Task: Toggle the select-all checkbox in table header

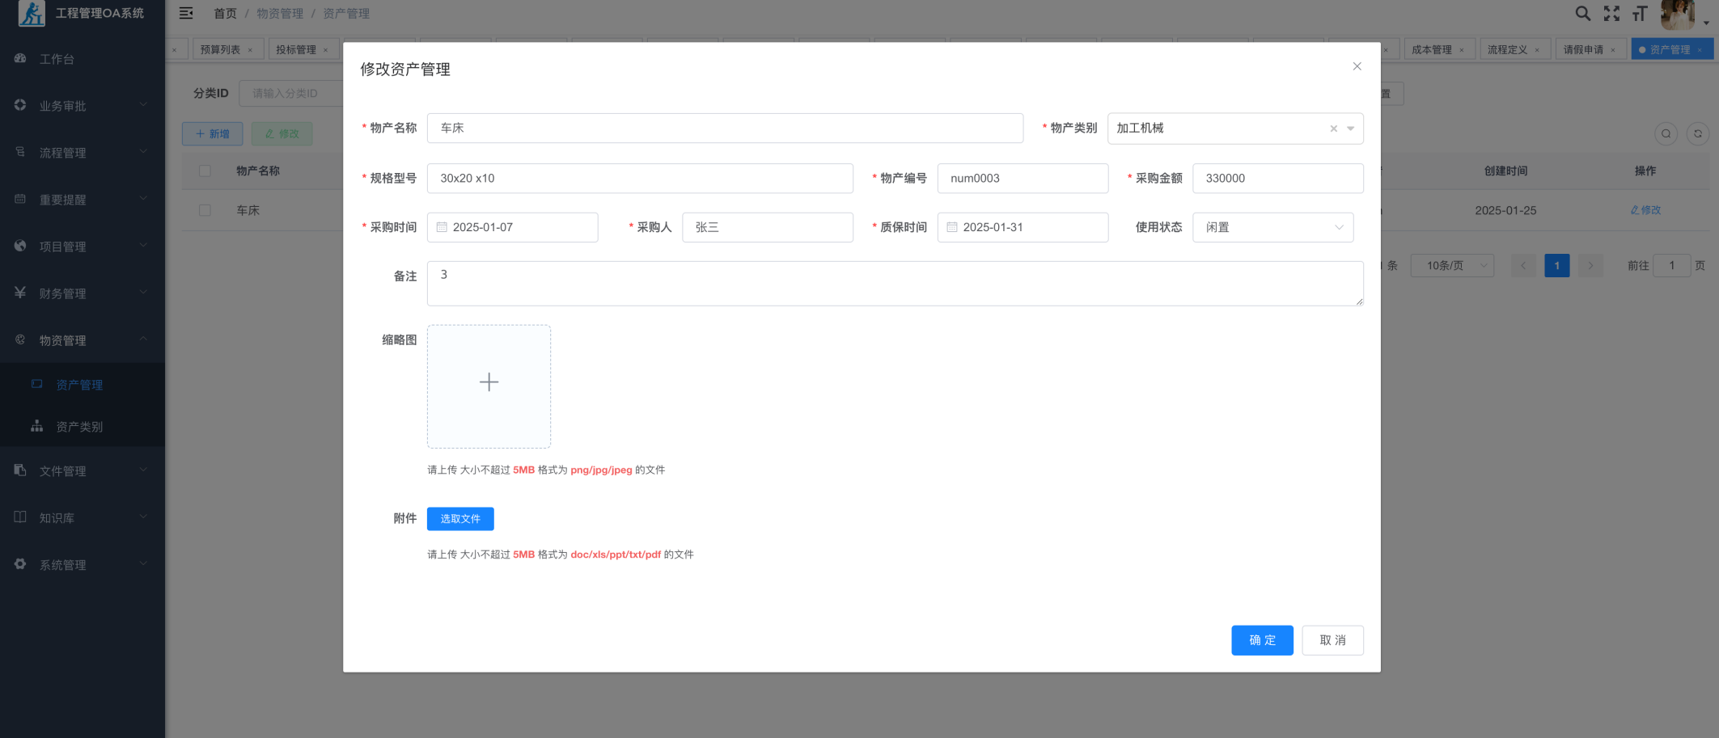Action: [x=205, y=171]
